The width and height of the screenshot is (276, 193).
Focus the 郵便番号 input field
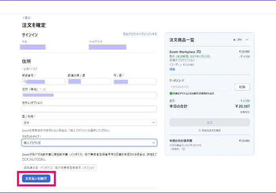tap(44, 82)
